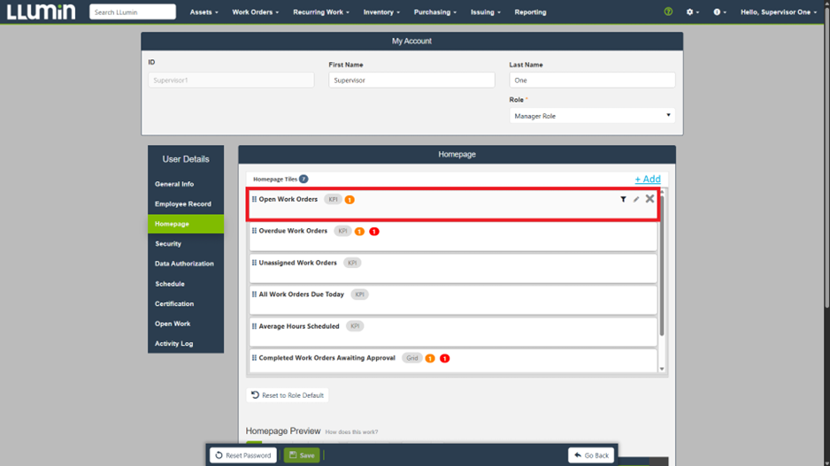830x466 pixels.
Task: Open the Issuing dropdown menu
Action: click(486, 11)
